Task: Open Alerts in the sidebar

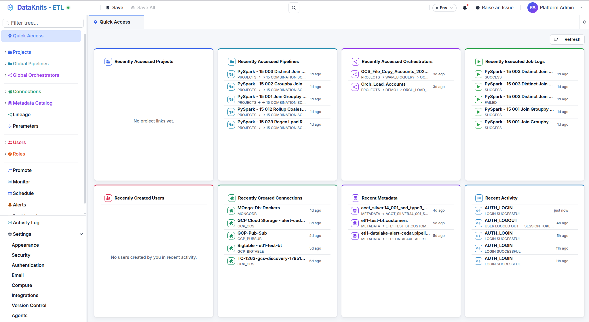Action: (x=19, y=205)
